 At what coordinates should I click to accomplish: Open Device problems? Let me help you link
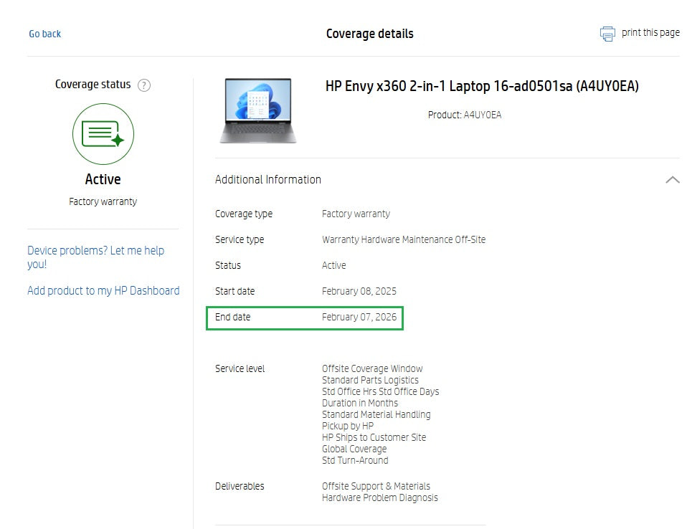click(x=95, y=257)
